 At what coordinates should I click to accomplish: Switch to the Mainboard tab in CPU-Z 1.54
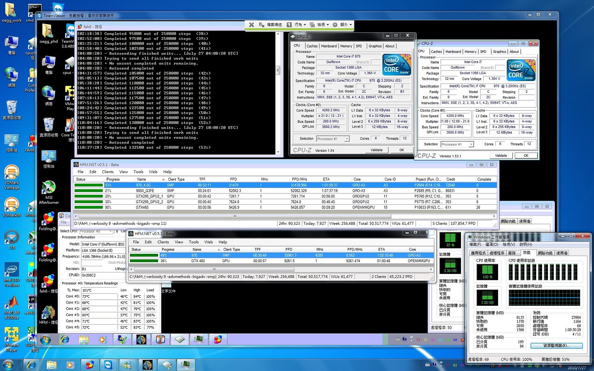[x=329, y=46]
